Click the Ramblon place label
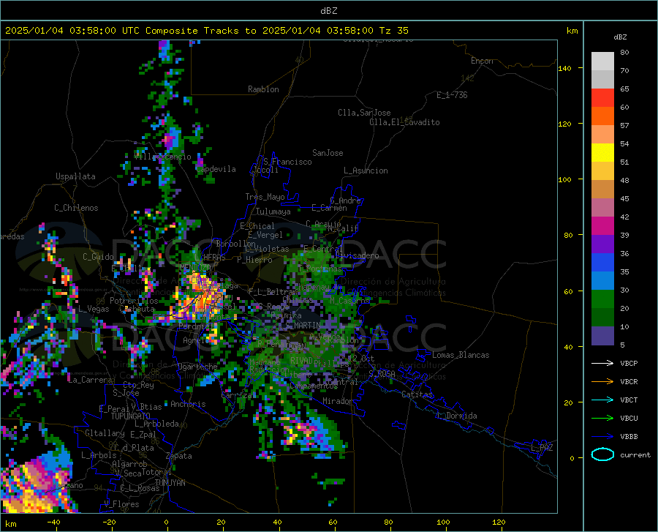This screenshot has height=532, width=658. tap(263, 89)
